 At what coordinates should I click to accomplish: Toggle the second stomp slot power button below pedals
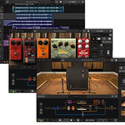point(24,67)
